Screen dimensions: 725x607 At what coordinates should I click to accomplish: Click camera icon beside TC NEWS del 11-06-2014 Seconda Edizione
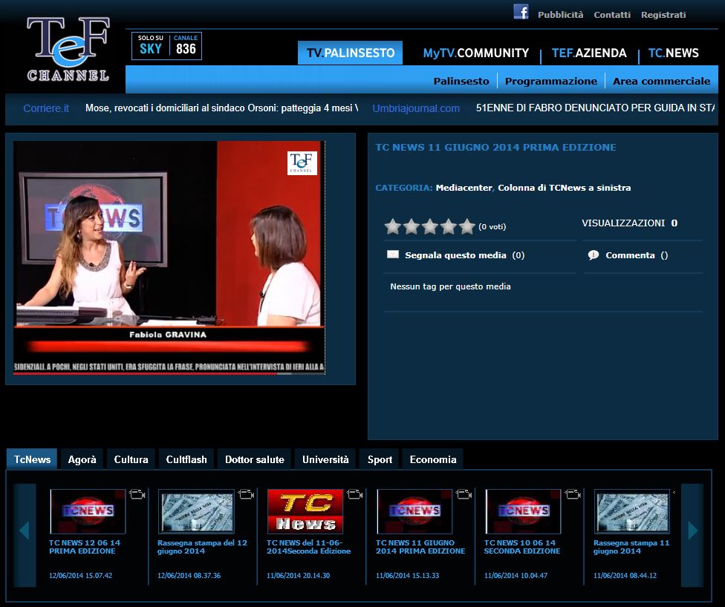tap(354, 494)
